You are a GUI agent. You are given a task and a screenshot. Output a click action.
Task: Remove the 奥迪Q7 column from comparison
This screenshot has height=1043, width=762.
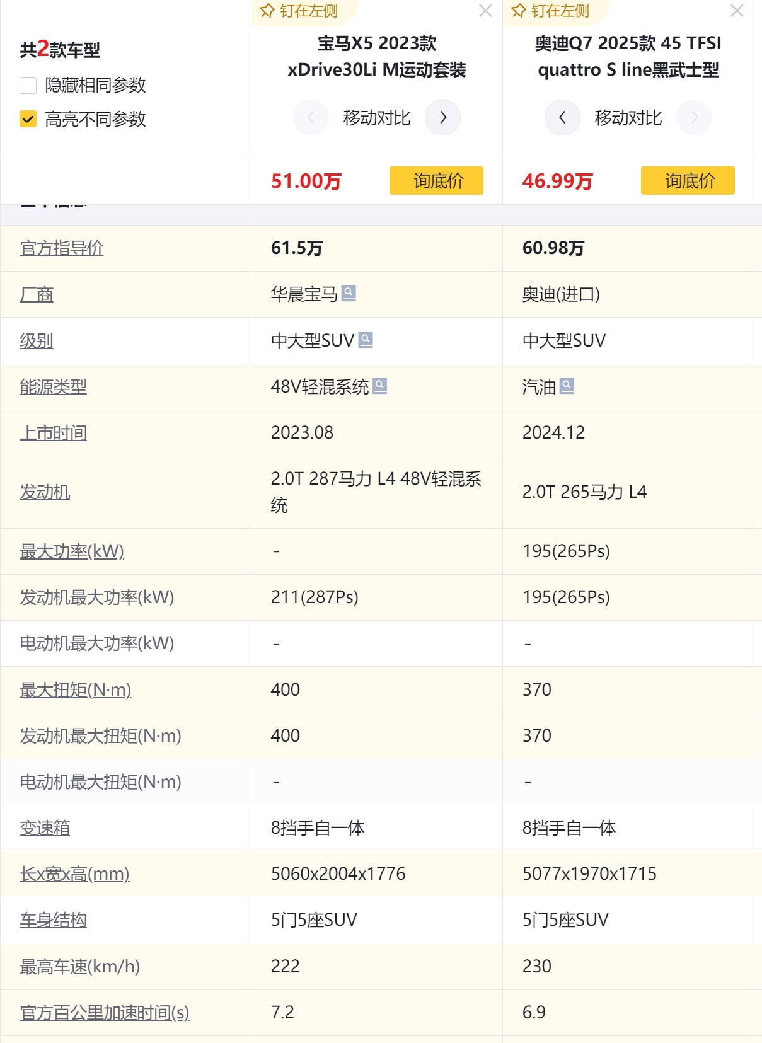tap(737, 11)
